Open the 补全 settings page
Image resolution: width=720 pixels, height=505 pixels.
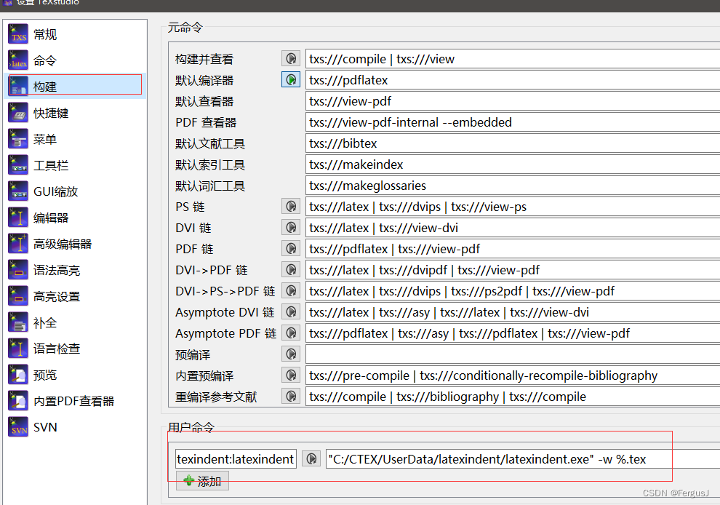[76, 322]
